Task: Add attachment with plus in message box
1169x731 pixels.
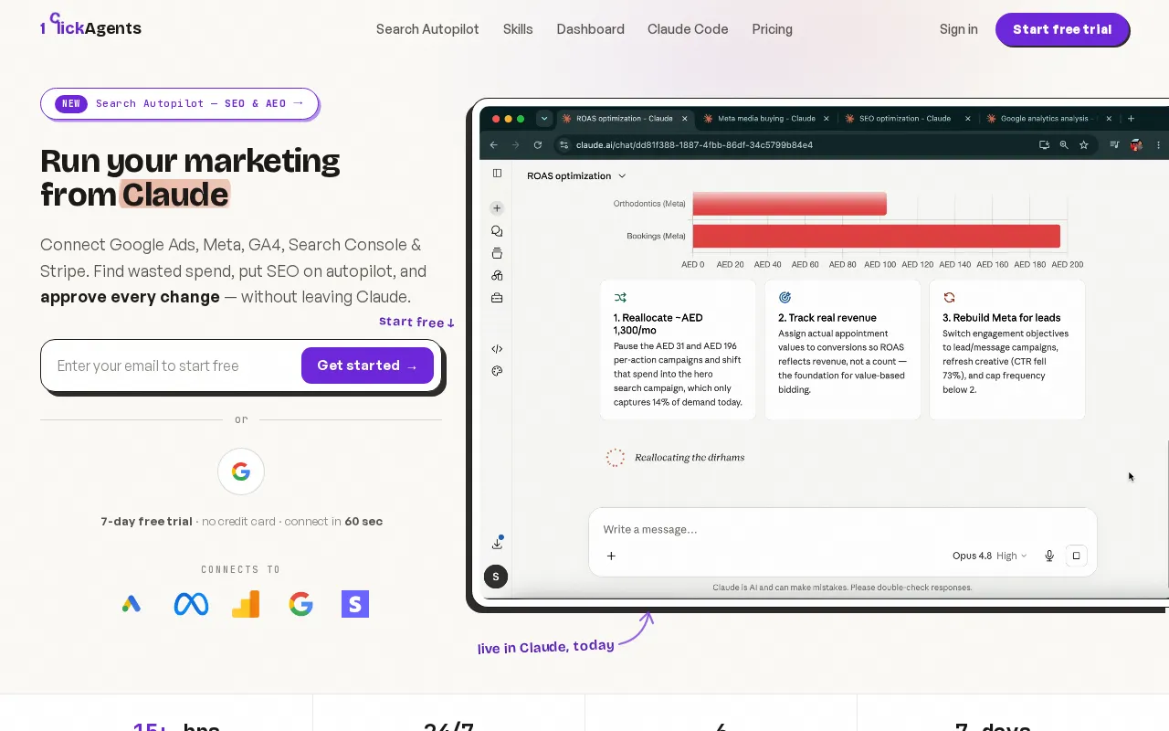Action: pyautogui.click(x=611, y=556)
